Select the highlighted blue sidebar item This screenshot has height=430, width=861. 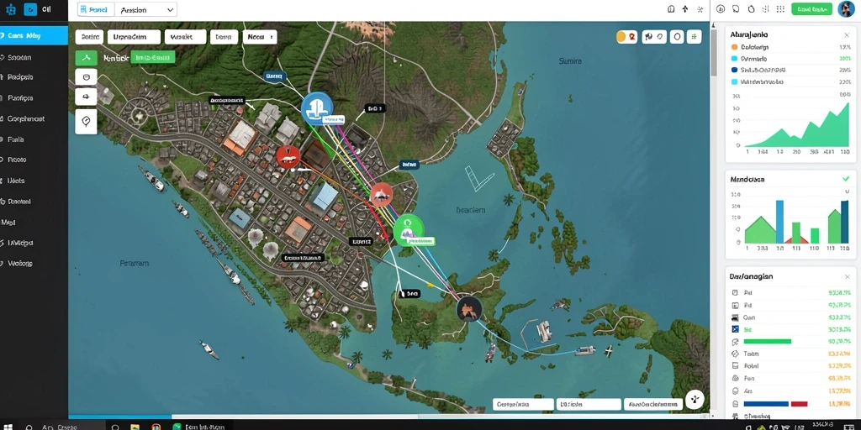click(34, 35)
